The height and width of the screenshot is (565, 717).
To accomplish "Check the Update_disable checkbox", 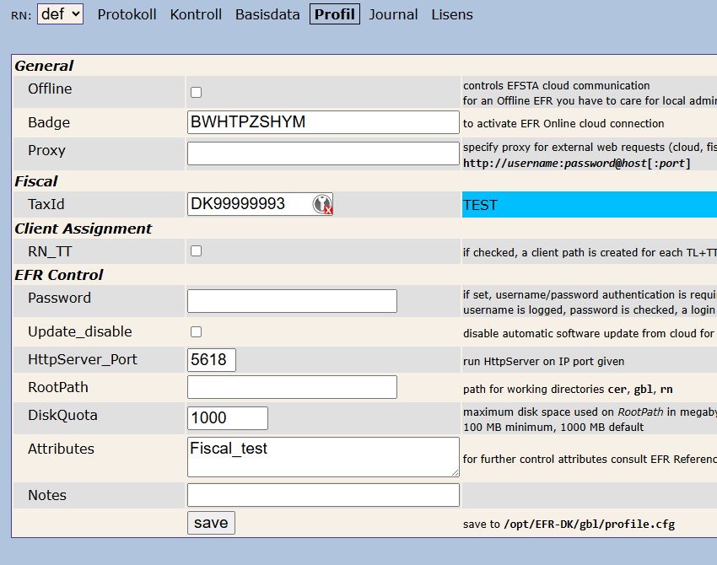I will 197,332.
